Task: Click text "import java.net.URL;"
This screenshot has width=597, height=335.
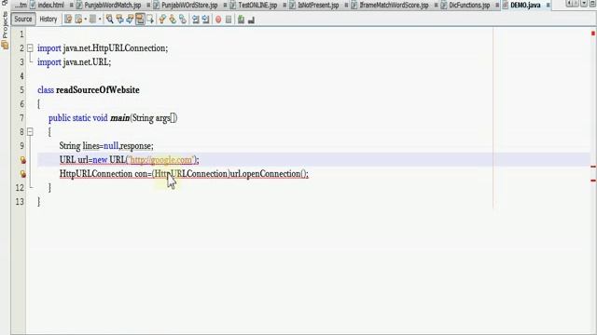Action: [x=75, y=62]
